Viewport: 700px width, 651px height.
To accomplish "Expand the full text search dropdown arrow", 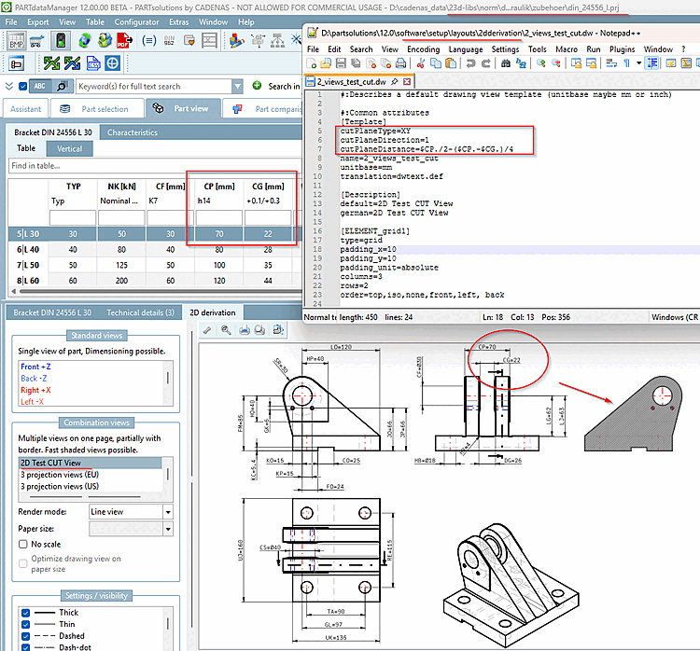I will 237,86.
